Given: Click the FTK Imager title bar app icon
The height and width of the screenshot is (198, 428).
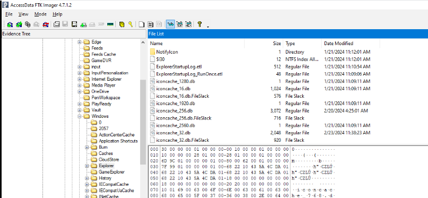Looking at the screenshot, I should point(5,5).
